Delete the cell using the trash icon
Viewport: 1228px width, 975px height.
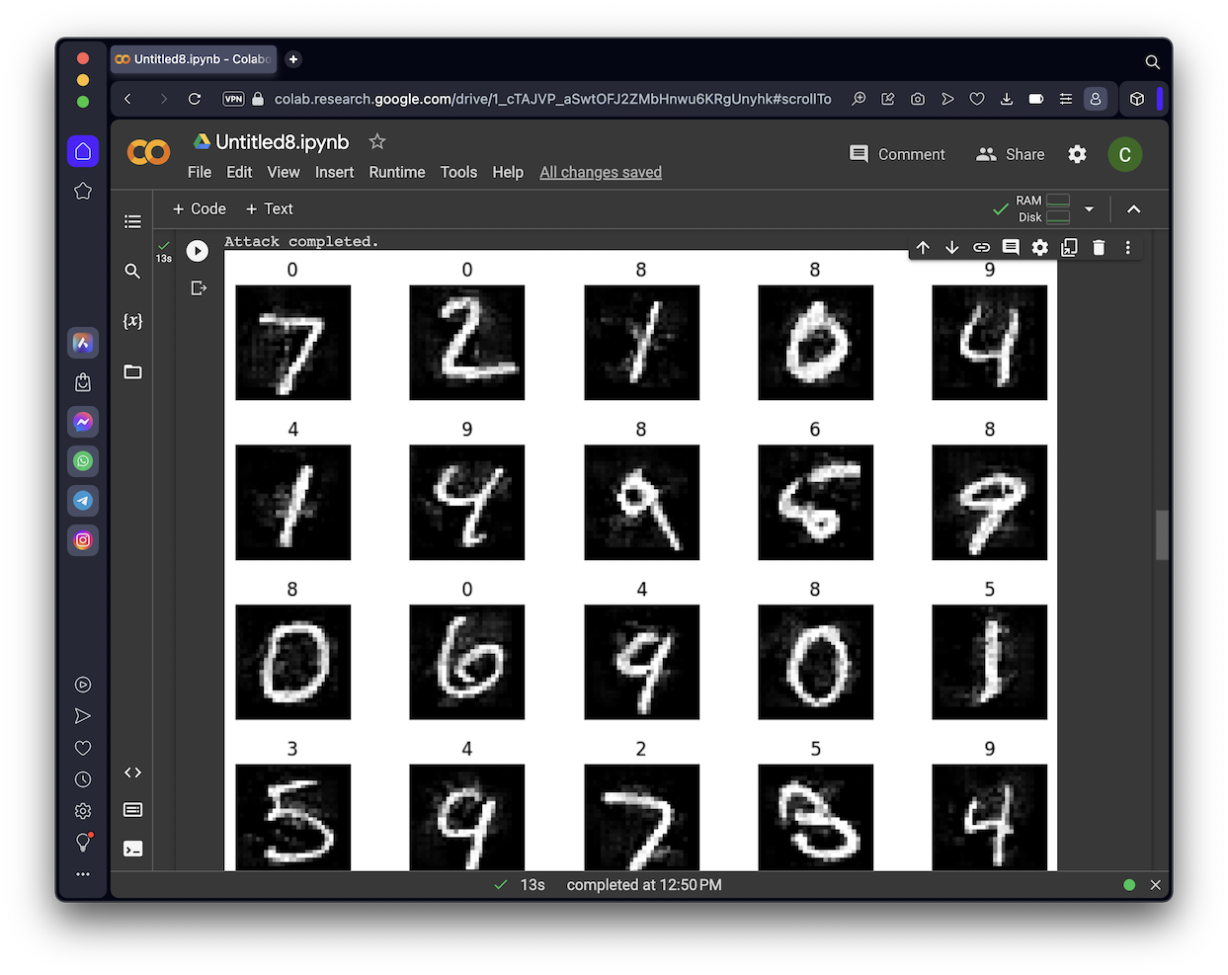[1099, 248]
